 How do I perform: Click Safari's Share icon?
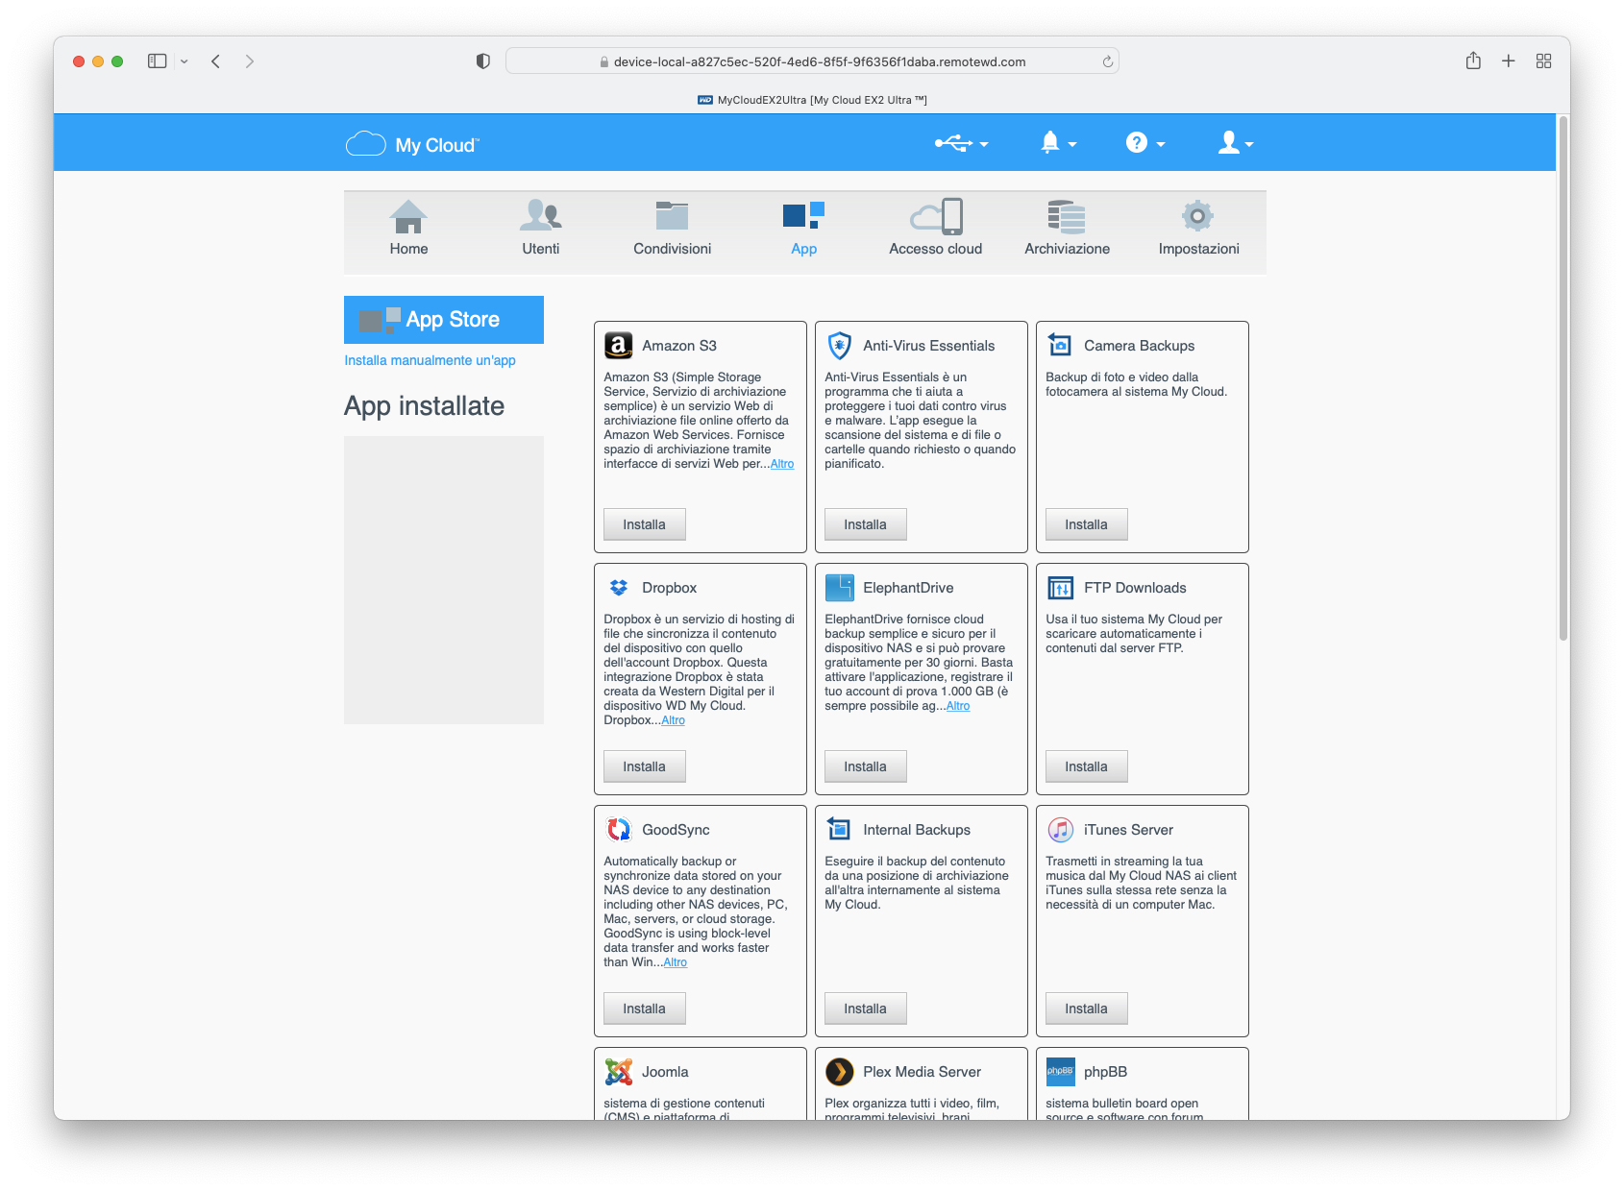point(1473,61)
